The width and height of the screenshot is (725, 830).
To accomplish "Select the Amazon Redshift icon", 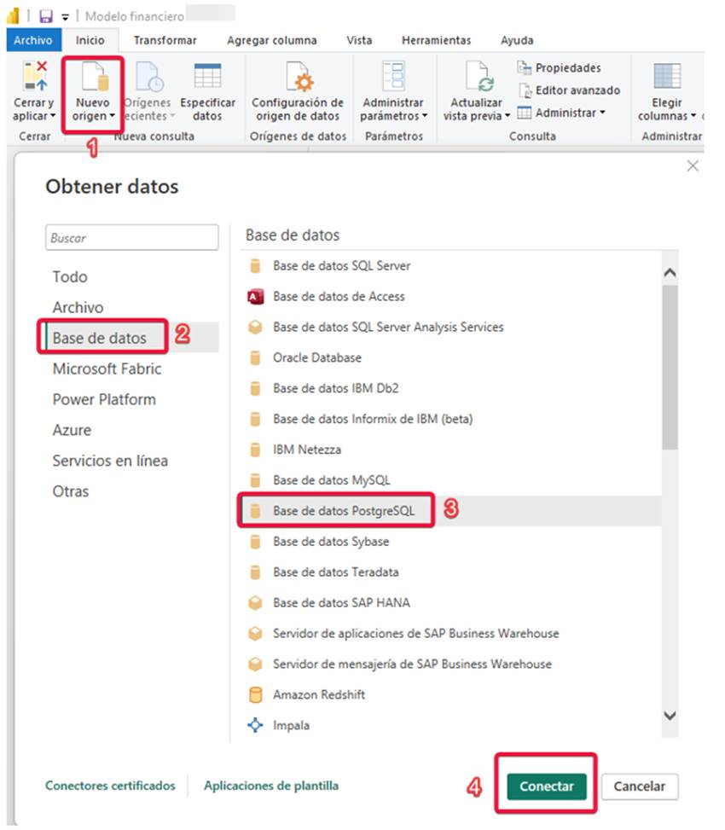I will click(x=255, y=695).
